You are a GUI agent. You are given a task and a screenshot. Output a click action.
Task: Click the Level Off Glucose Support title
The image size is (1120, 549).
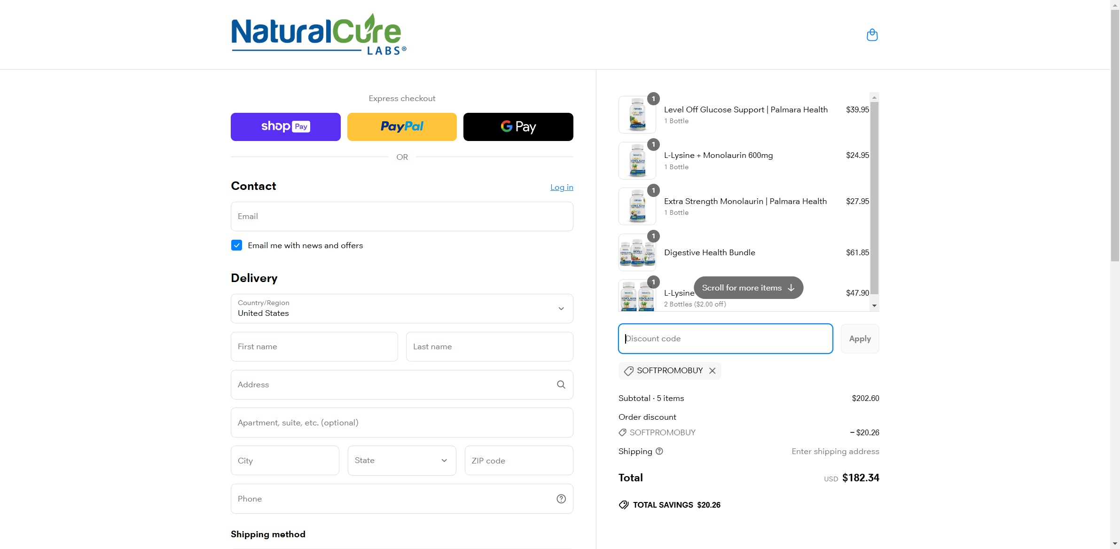[746, 110]
